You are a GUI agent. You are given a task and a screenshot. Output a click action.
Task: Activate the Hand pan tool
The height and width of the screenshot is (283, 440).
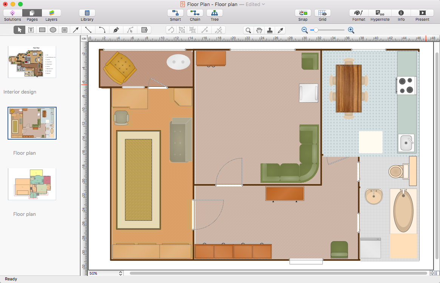point(259,30)
